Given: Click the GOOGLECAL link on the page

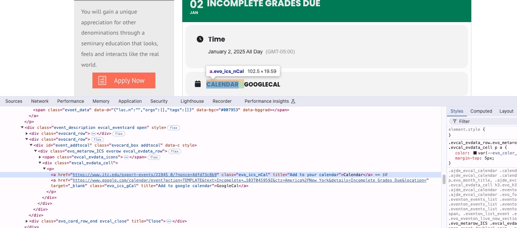Looking at the screenshot, I should coord(262,84).
